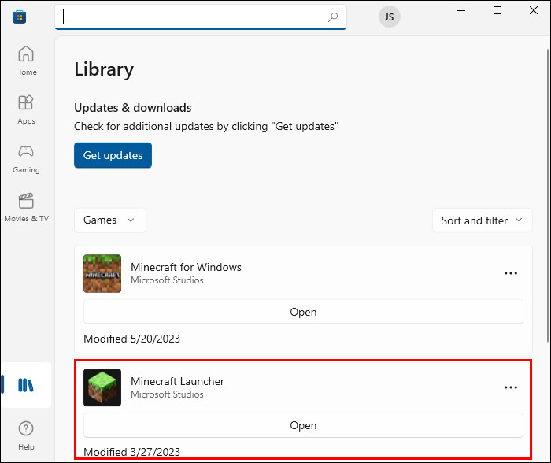Click the Minecraft Launcher cube thumbnail
551x463 pixels.
click(102, 387)
